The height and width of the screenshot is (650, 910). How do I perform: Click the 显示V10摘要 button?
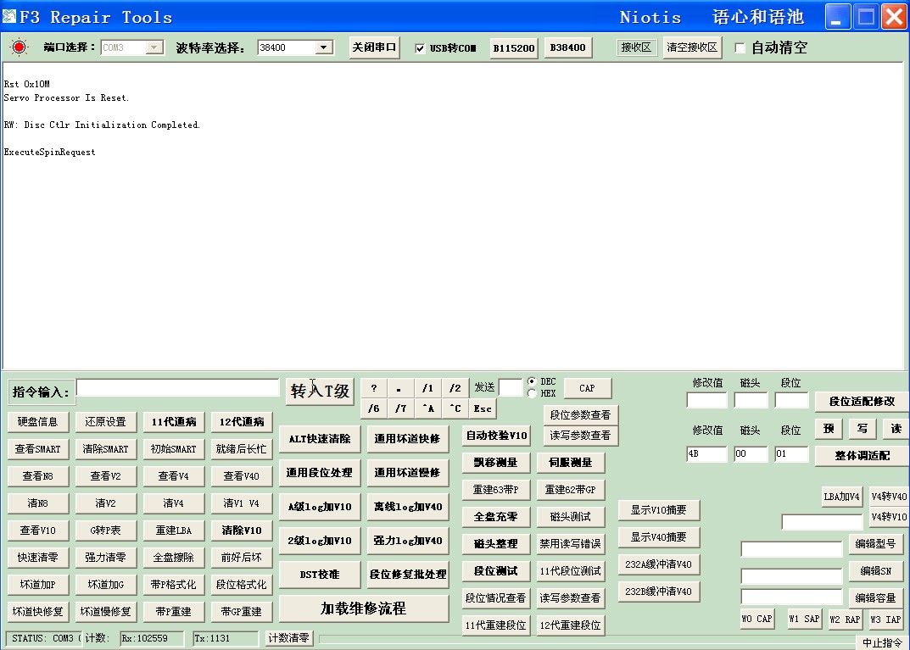[659, 509]
